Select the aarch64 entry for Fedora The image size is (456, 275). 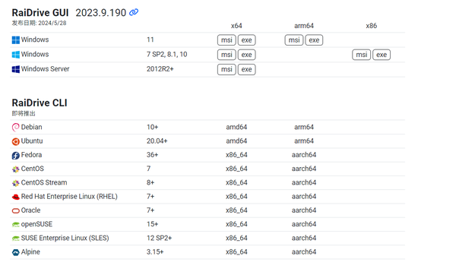(x=304, y=155)
